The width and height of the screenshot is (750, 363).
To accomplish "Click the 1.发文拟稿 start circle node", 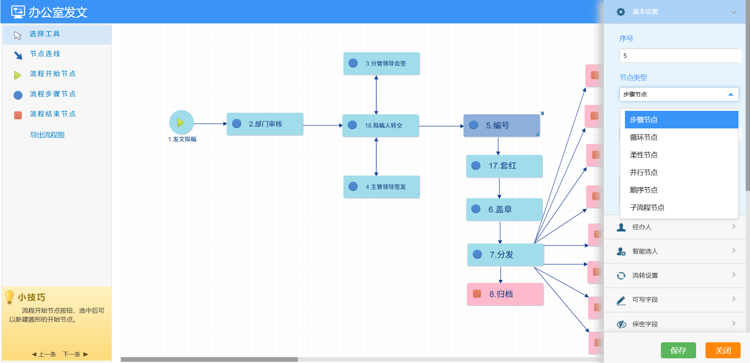I will [181, 123].
